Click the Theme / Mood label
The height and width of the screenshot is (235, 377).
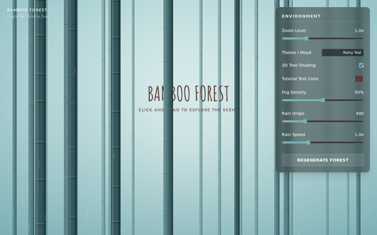tap(297, 53)
